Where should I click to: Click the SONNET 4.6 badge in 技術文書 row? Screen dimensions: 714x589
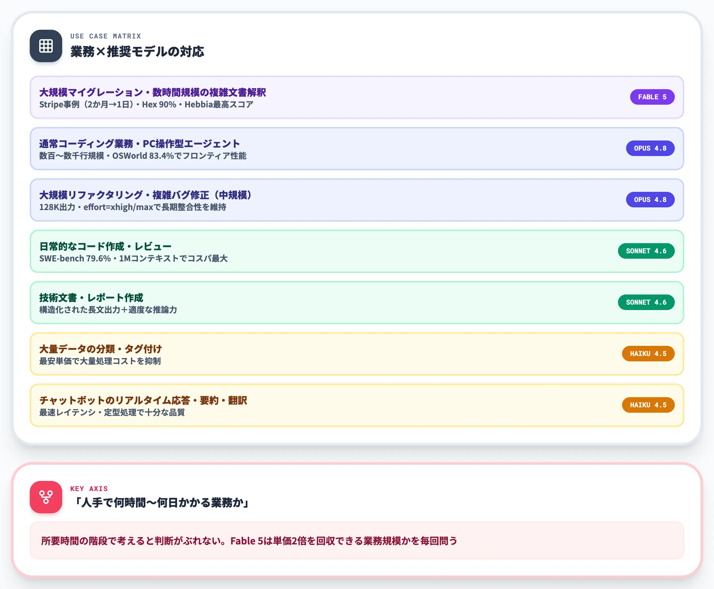[646, 302]
